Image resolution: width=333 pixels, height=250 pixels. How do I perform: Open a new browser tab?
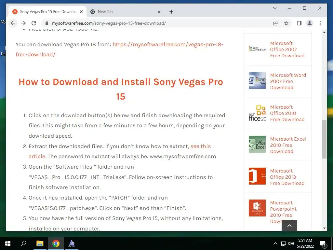click(x=171, y=12)
